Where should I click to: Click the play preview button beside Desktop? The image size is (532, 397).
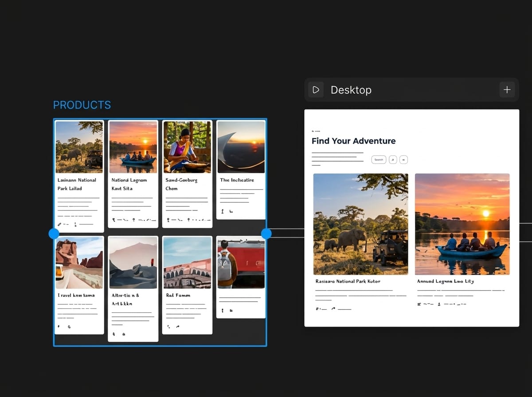click(316, 90)
